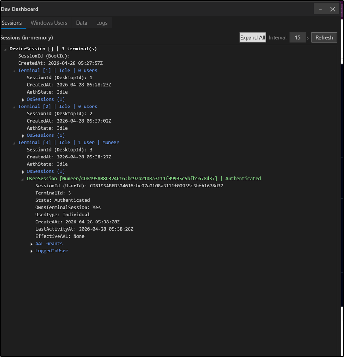Click CreatedAt: 2026-04-28 05:38:27Z row
Viewport: 344px width, 357px height.
coord(69,157)
